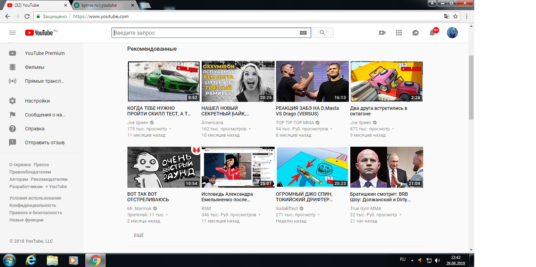The image size is (536, 267).
Task: Expand more videos with ЕЩЁ button
Action: [x=139, y=235]
